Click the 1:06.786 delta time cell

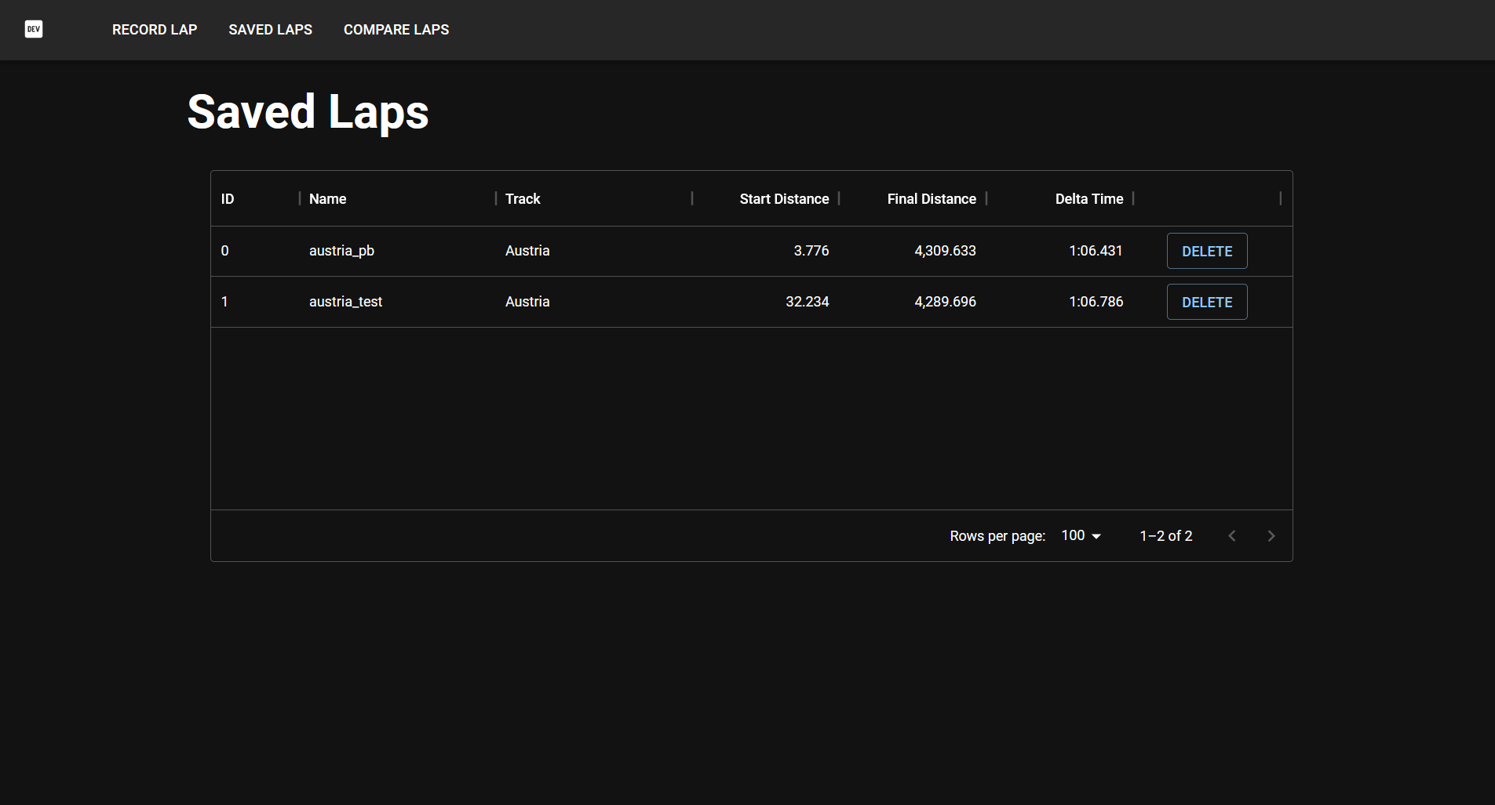(x=1060, y=302)
